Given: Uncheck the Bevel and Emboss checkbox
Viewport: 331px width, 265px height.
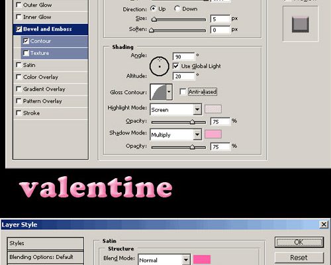Looking at the screenshot, I should (x=19, y=29).
